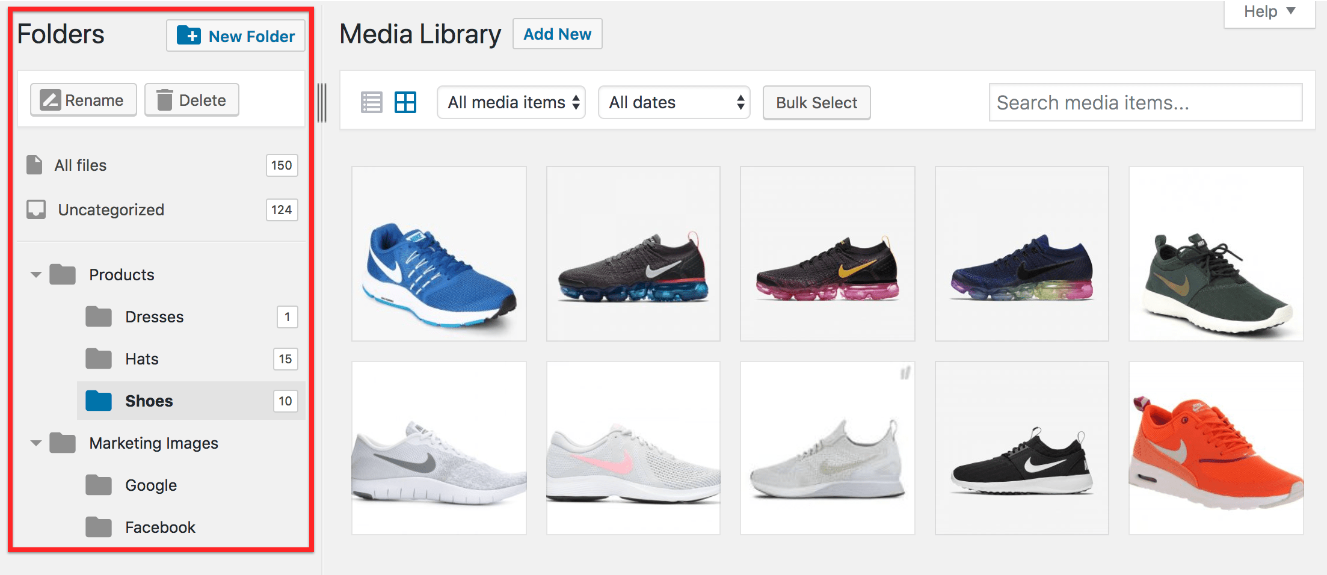Collapse the Marketing Images folder
This screenshot has width=1327, height=575.
click(36, 443)
